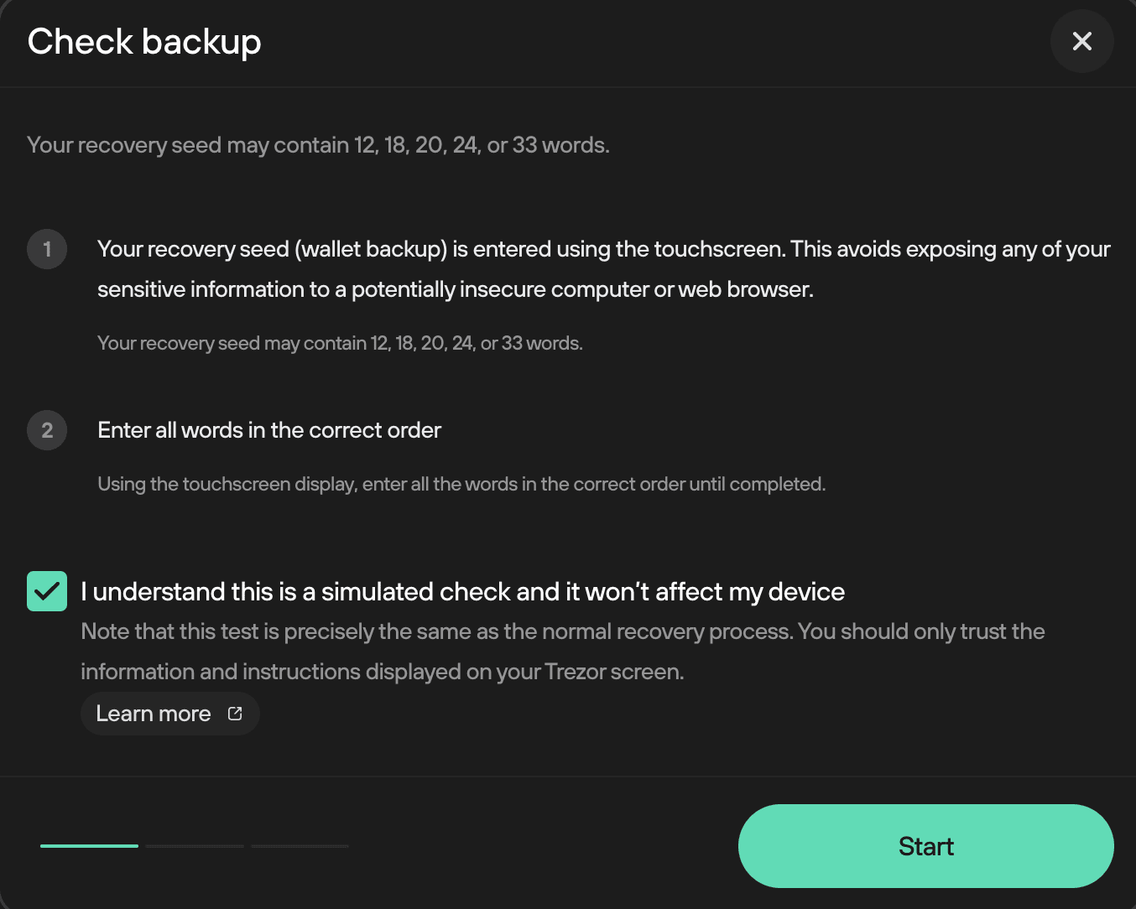Click the step 1 number badge
The width and height of the screenshot is (1136, 909).
click(x=47, y=249)
